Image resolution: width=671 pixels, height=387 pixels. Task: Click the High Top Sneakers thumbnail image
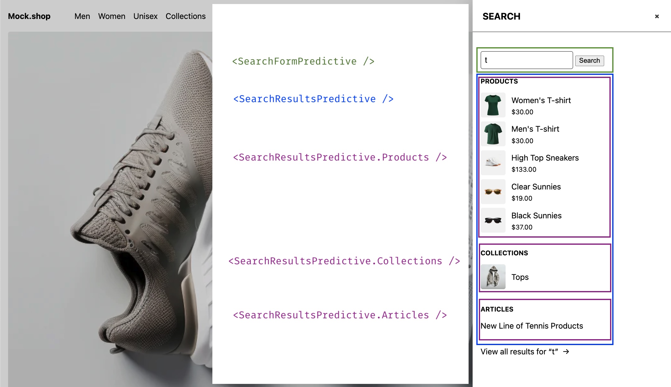point(493,163)
